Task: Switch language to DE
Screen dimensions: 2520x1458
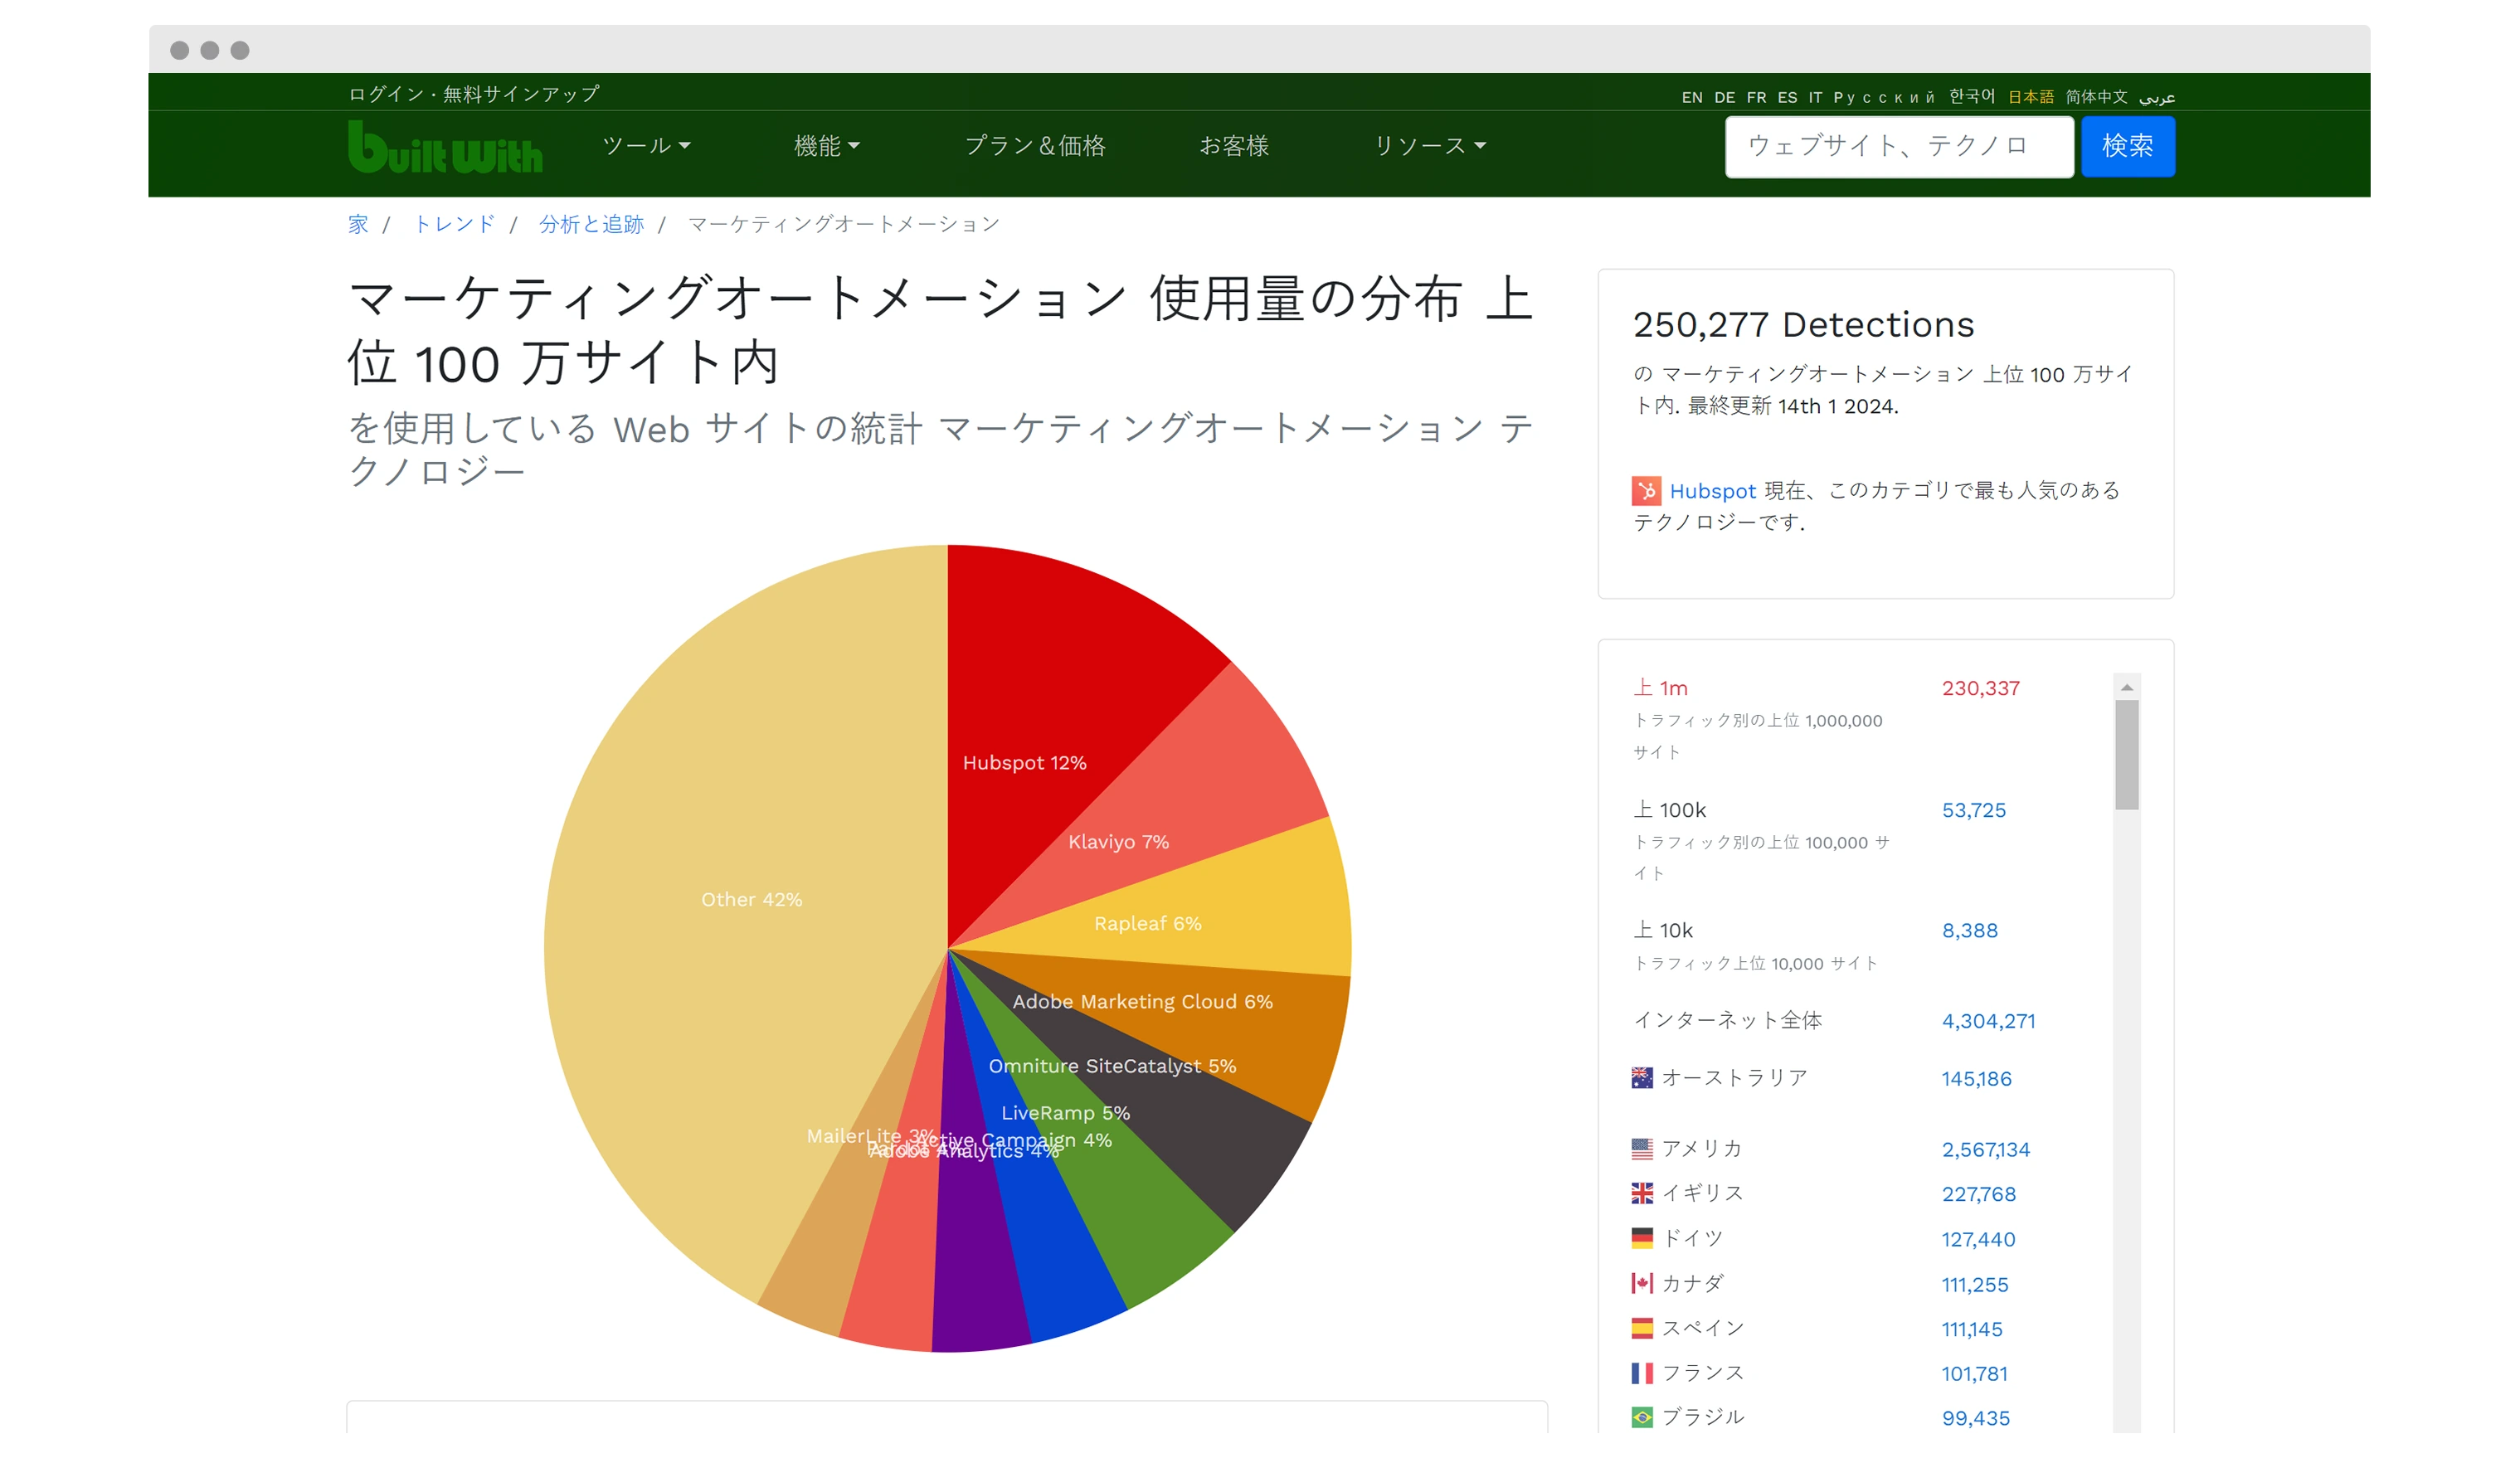Action: pyautogui.click(x=1725, y=97)
